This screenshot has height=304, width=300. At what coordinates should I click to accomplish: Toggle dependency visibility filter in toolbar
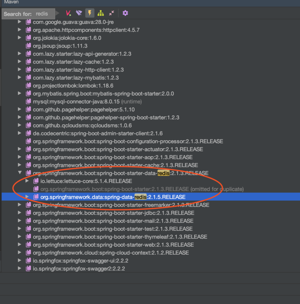pos(79,13)
